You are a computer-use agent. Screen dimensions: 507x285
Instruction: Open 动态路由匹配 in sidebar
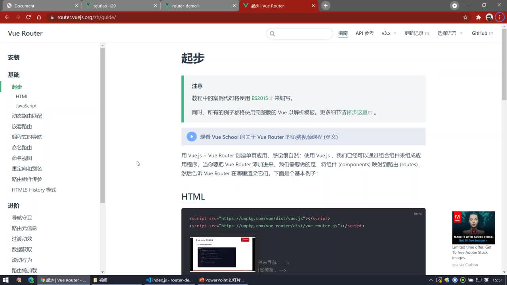tap(27, 116)
